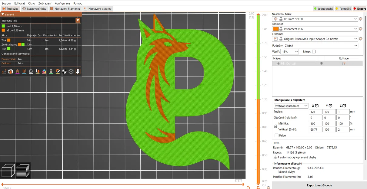Toggle color changes icon in legend
This screenshot has height=189, width=367.
(x=44, y=72)
